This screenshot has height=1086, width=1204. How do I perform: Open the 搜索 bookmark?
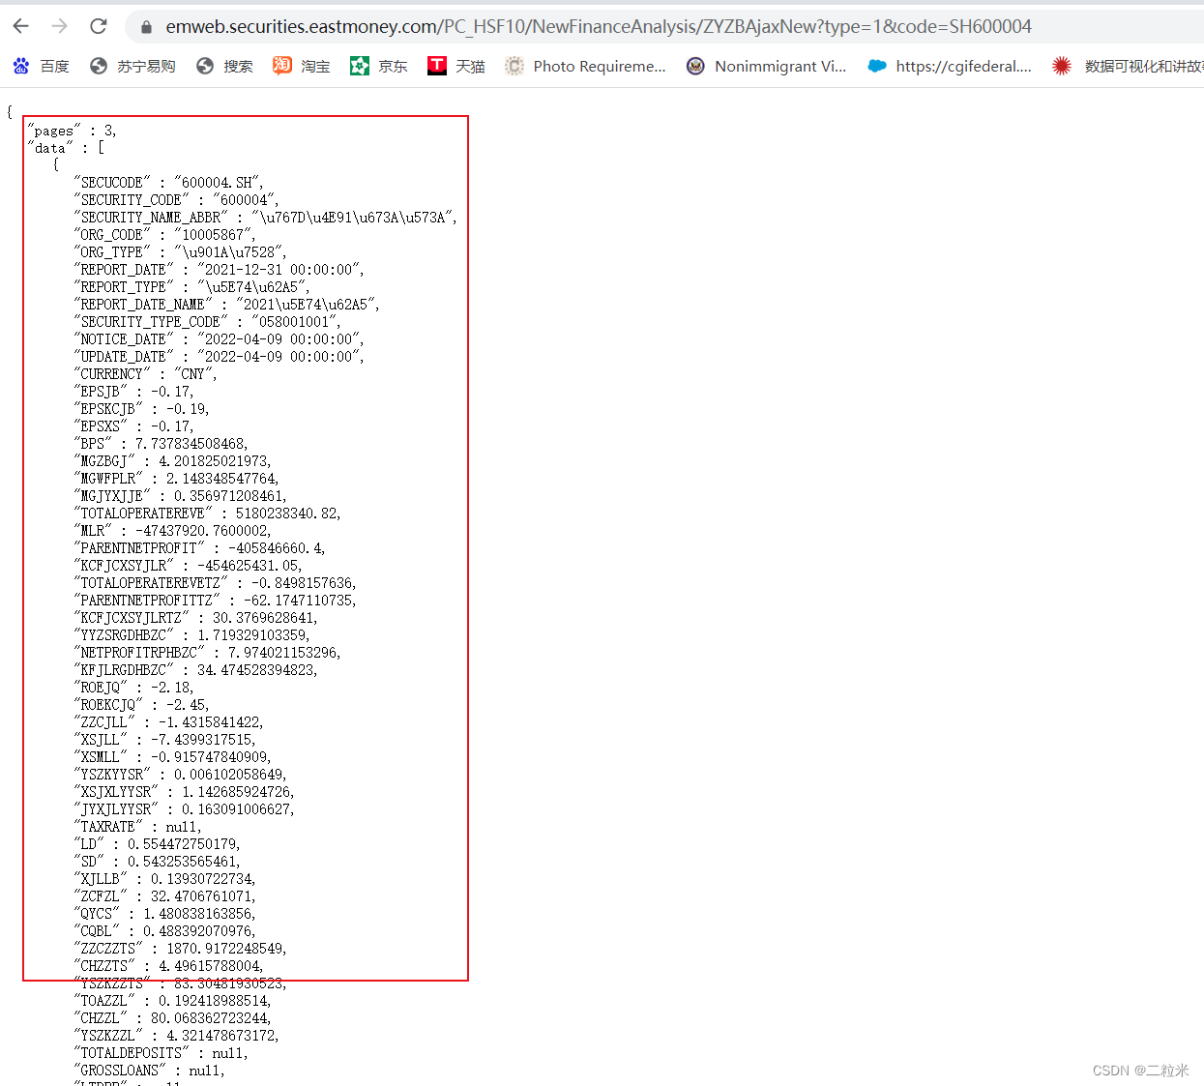click(224, 66)
